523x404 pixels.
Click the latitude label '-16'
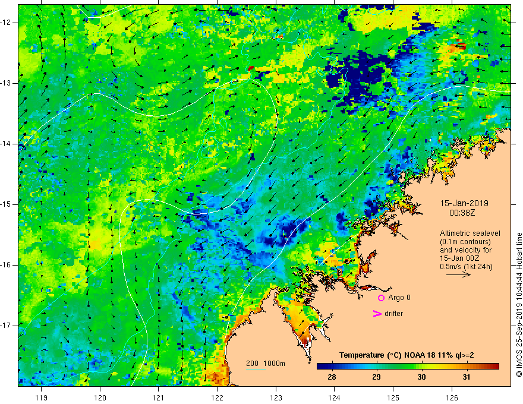coord(6,265)
